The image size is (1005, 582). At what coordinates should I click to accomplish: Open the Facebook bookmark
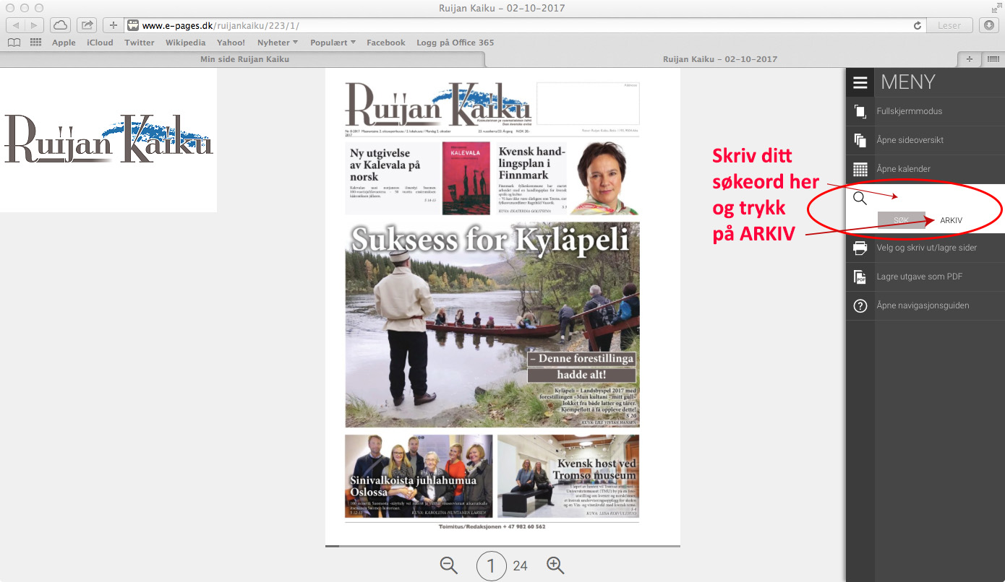pos(386,43)
